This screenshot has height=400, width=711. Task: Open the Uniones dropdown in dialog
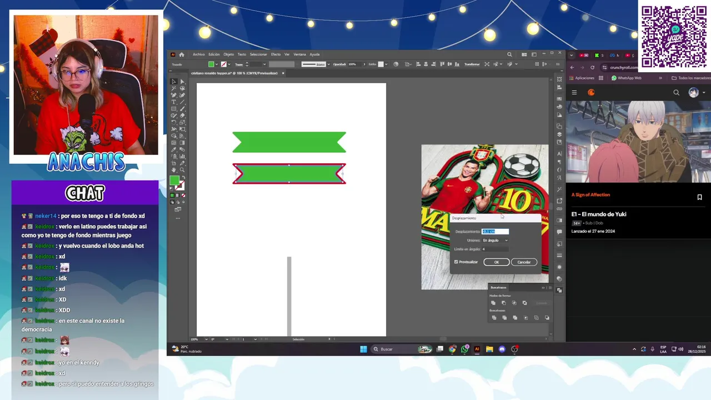[495, 241]
